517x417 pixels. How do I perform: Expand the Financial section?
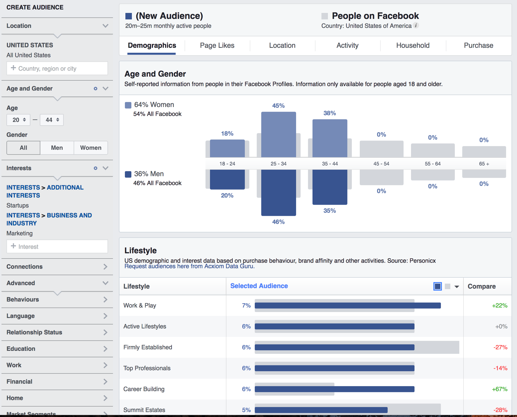(x=57, y=382)
